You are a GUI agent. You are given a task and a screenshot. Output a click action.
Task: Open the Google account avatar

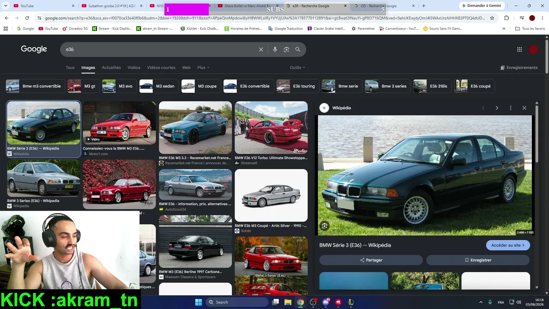(x=533, y=49)
